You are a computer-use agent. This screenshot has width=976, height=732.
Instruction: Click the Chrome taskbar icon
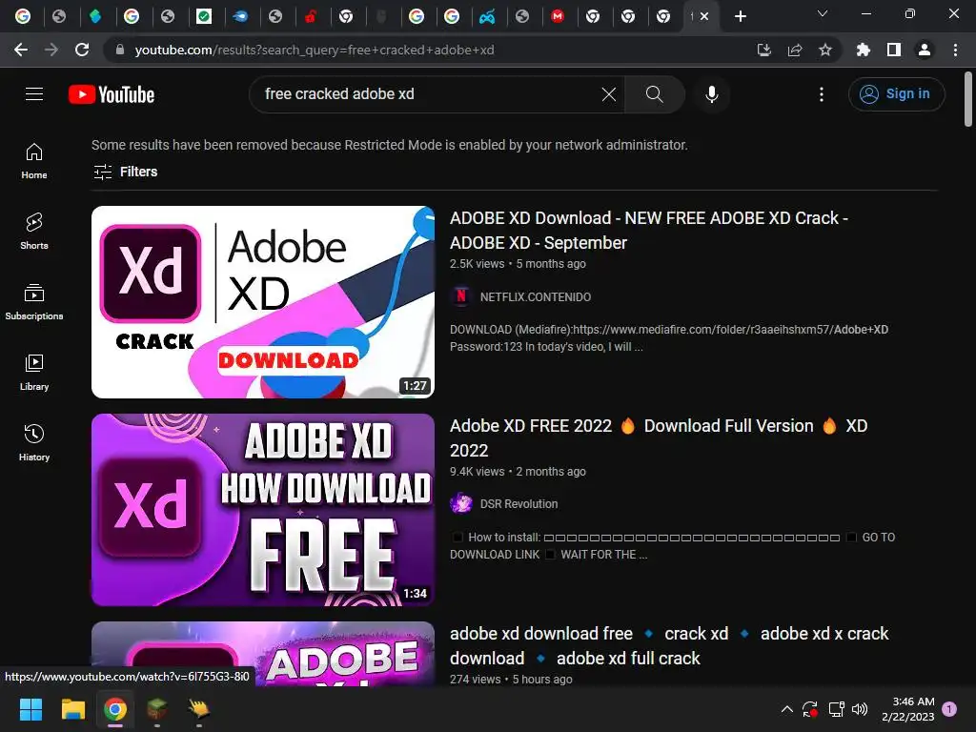(x=115, y=709)
